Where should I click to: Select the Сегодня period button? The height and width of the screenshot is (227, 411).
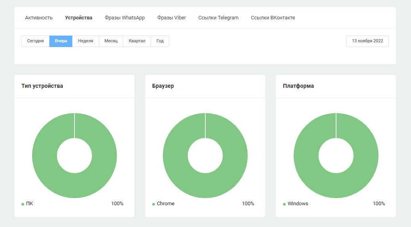pos(35,41)
